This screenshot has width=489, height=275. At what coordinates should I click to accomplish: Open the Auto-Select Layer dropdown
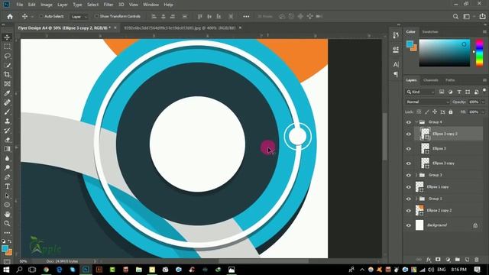79,17
